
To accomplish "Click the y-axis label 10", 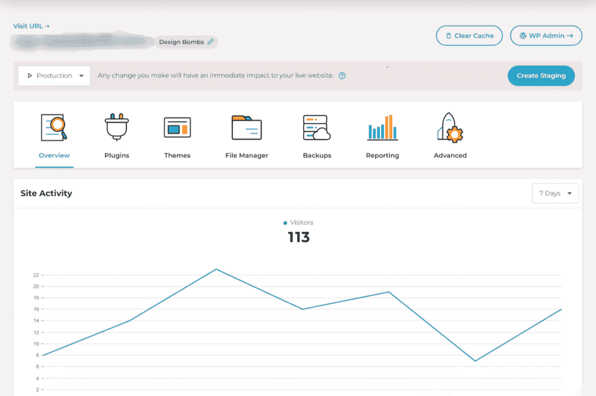I will (36, 344).
